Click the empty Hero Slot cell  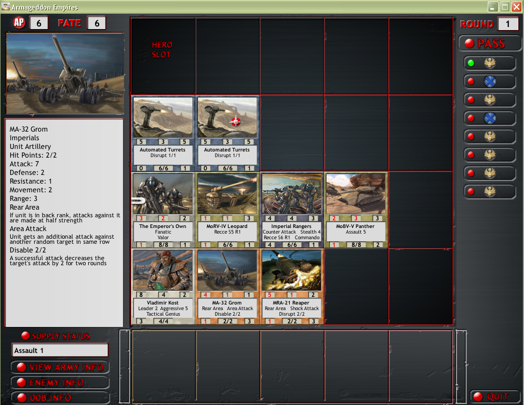coord(163,56)
